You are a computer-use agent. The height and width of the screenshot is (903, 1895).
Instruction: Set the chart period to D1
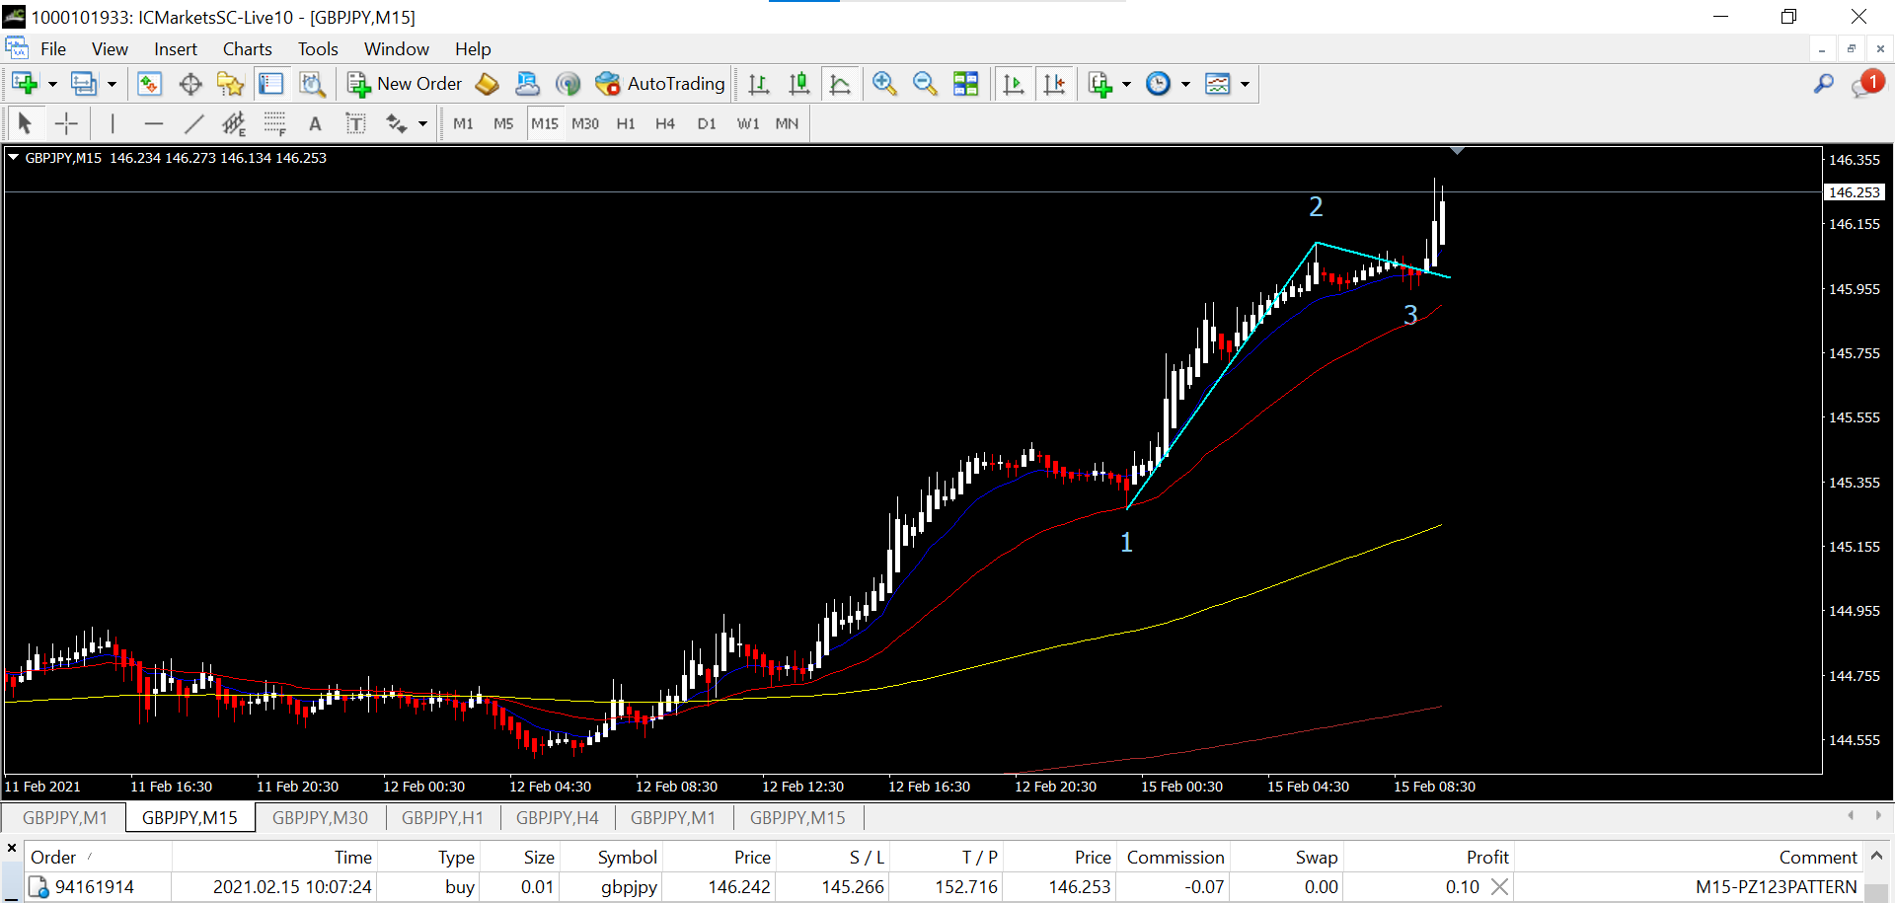click(707, 123)
